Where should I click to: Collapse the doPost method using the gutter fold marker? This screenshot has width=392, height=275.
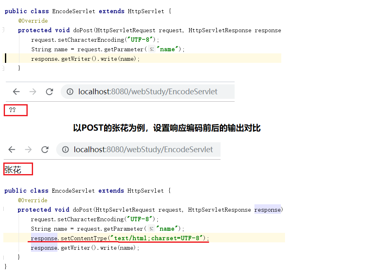(x=3, y=30)
